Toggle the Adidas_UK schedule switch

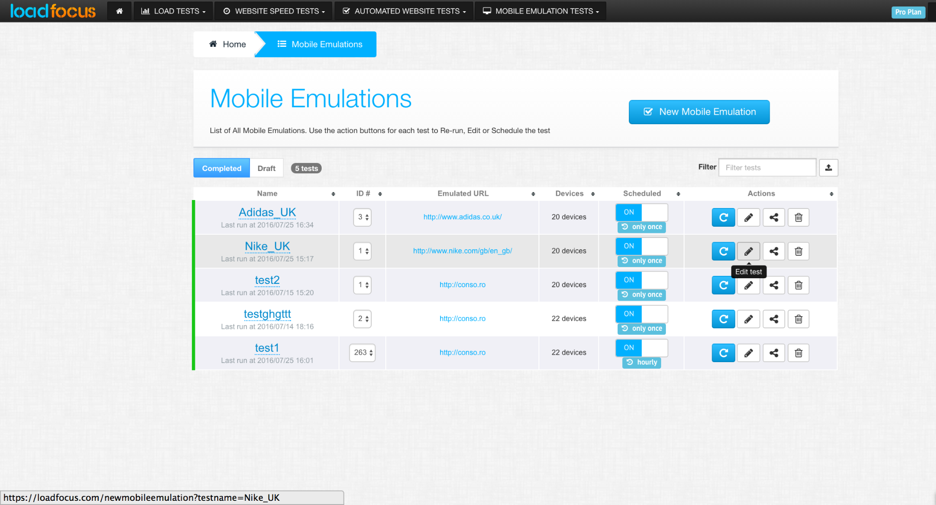pos(641,212)
